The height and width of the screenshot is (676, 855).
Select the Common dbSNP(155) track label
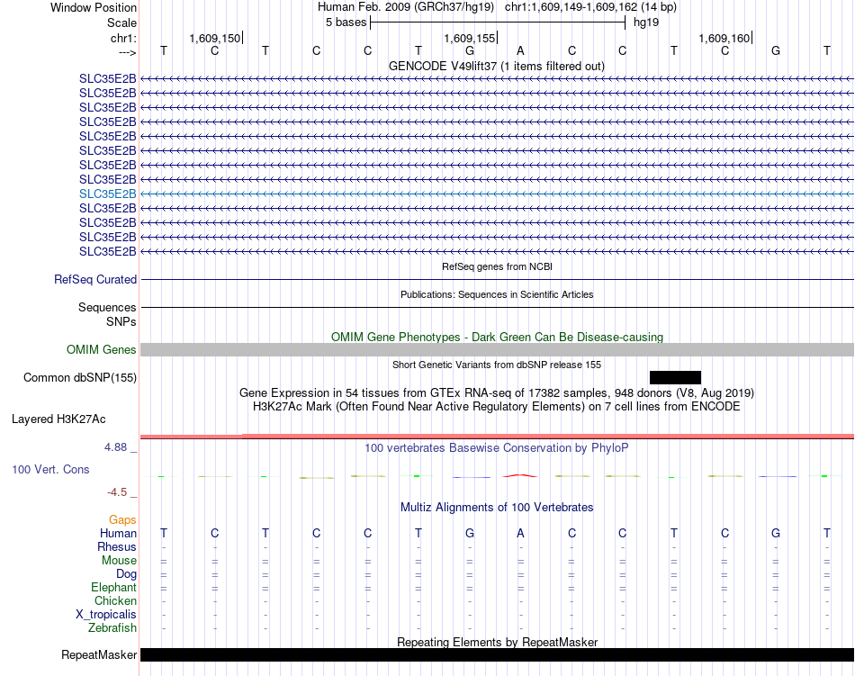click(79, 378)
